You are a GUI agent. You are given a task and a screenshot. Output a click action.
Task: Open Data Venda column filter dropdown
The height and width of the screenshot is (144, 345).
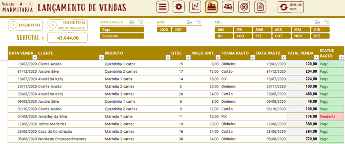click(35, 58)
